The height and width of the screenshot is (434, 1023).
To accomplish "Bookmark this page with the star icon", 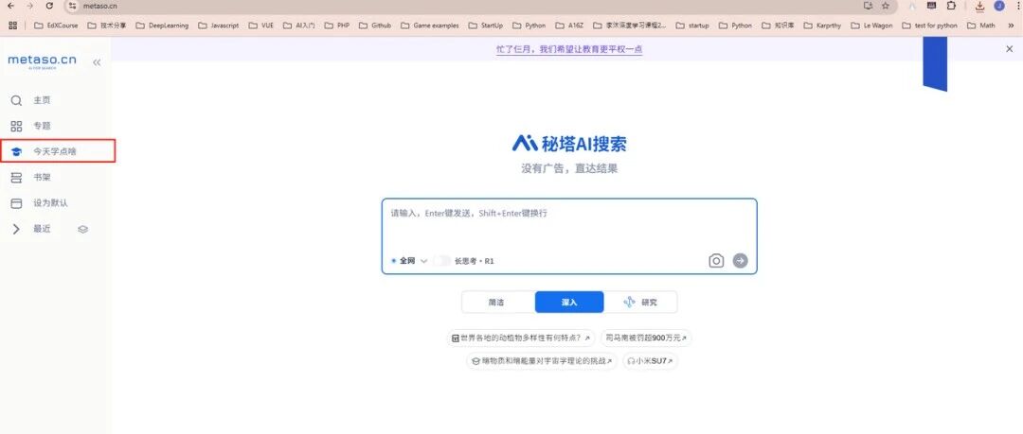I will [886, 6].
